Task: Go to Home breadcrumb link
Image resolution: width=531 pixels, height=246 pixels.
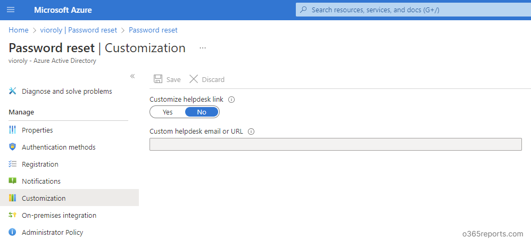Action: 19,30
